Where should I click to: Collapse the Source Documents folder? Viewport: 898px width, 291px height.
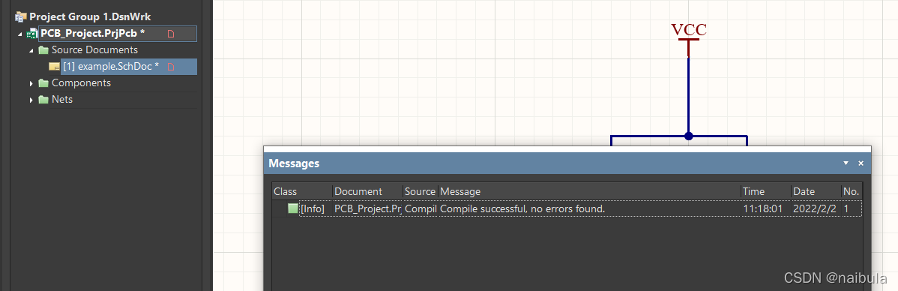[x=31, y=50]
